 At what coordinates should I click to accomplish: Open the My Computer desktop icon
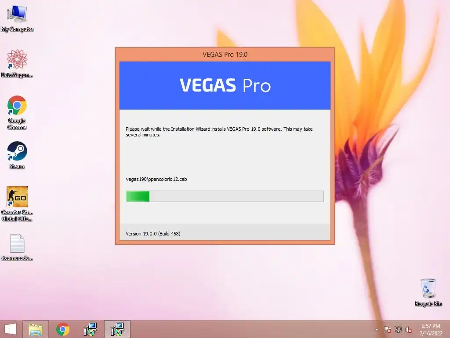[17, 18]
